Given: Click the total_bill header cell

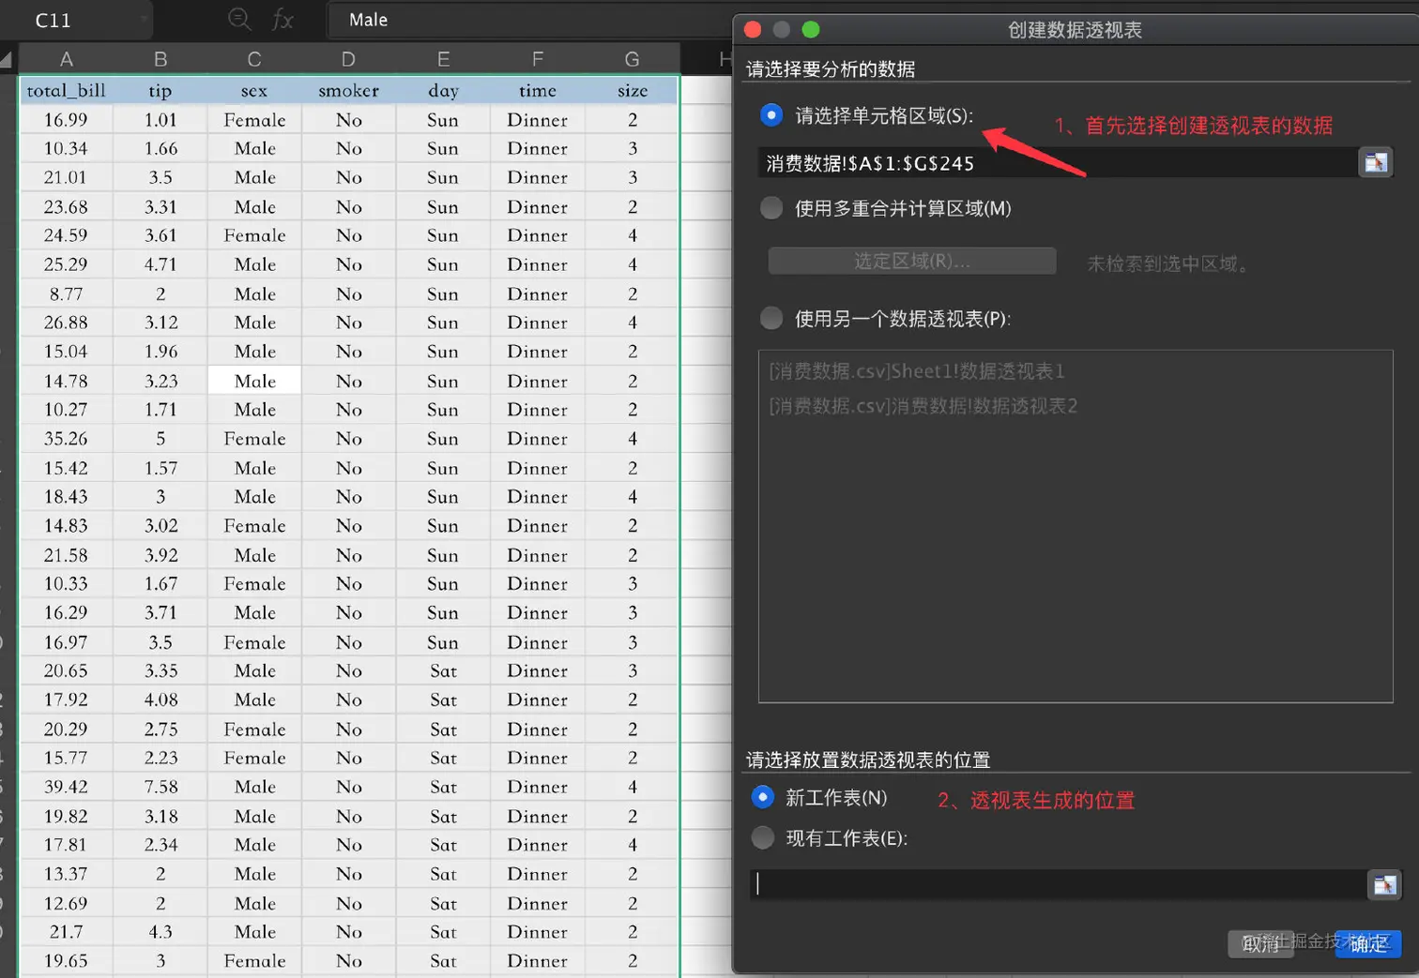Looking at the screenshot, I should click(67, 91).
